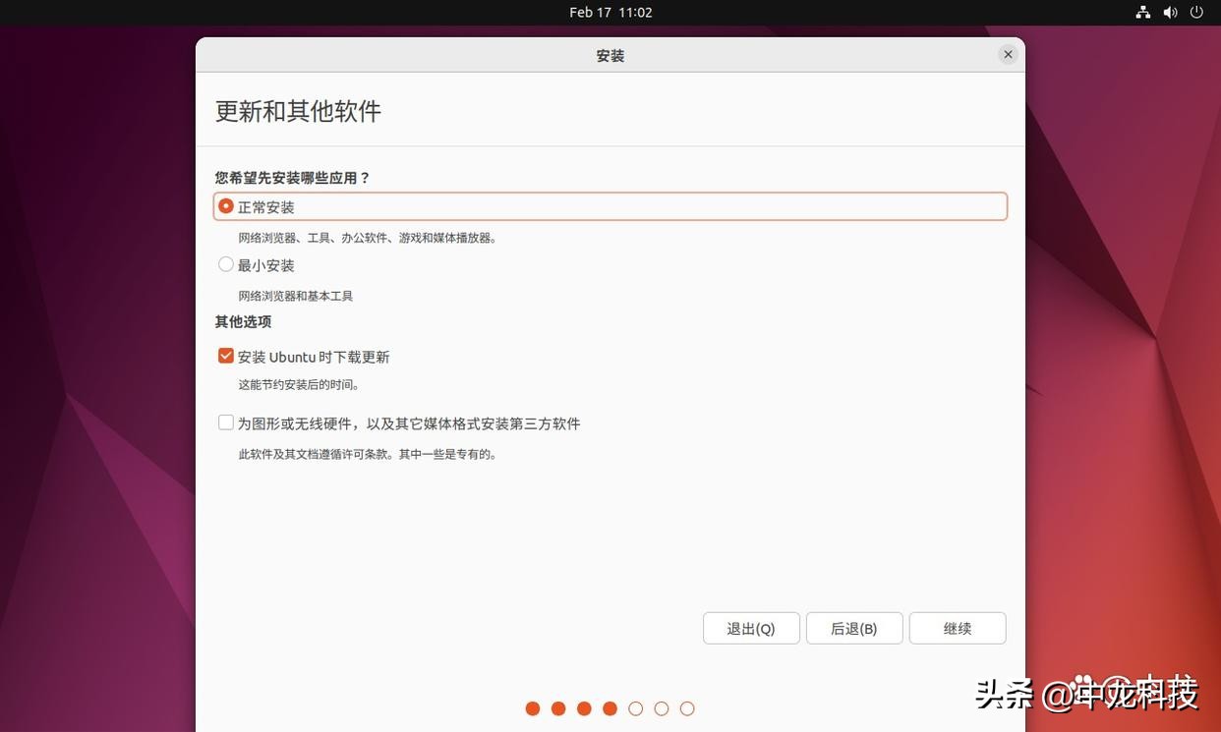Click the 安装 window title bar
The image size is (1221, 732).
[x=610, y=54]
